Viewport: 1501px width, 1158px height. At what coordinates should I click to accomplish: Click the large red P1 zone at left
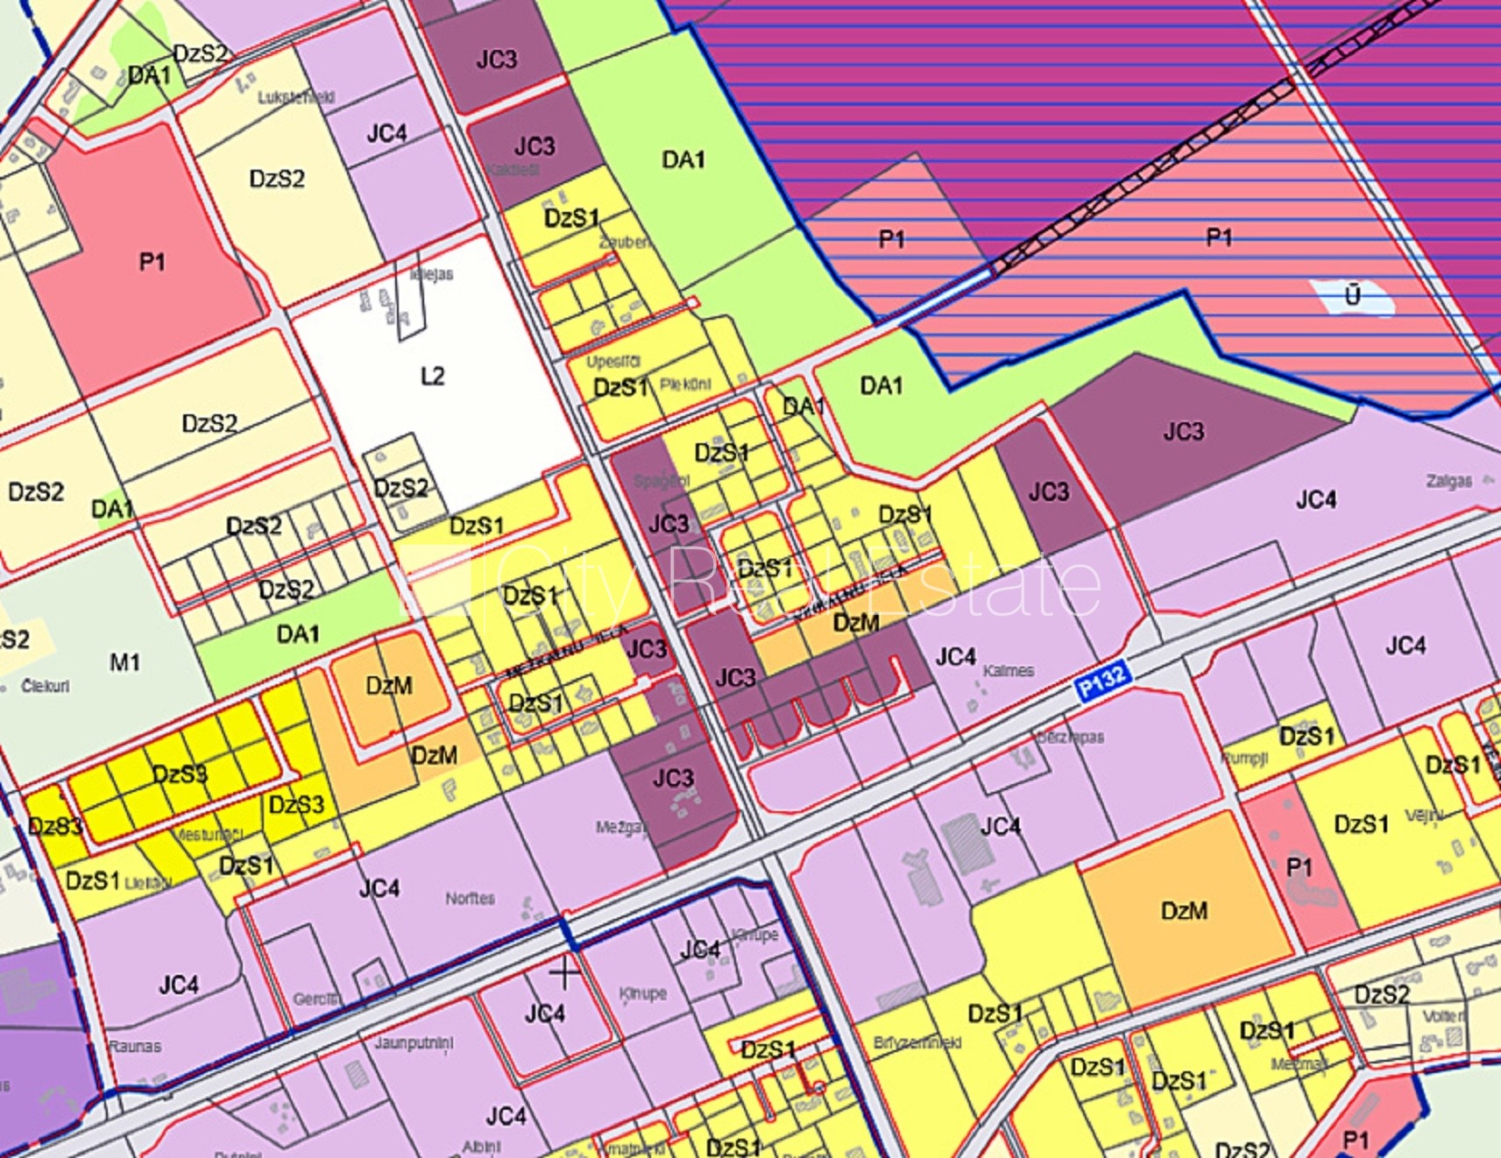[x=151, y=262]
